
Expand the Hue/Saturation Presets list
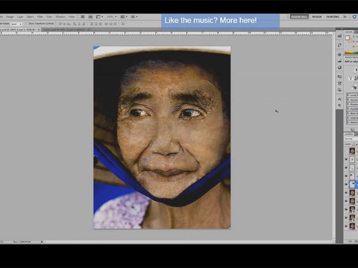click(x=348, y=109)
